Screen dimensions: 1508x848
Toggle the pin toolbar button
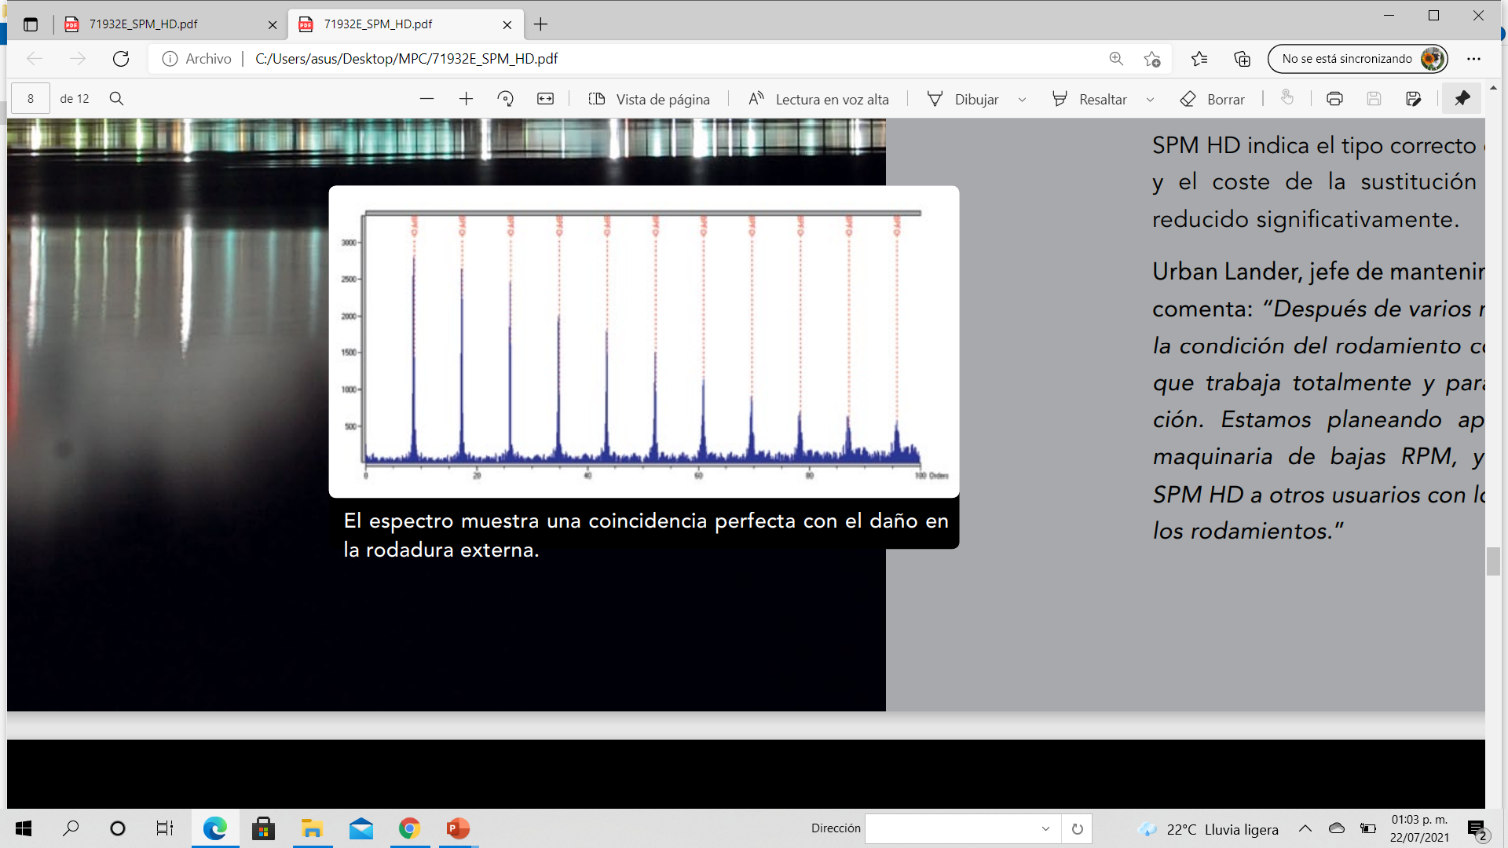[1462, 99]
